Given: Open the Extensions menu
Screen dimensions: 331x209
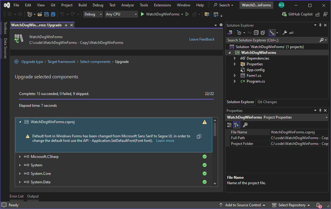Looking at the screenshot, I should (162, 5).
